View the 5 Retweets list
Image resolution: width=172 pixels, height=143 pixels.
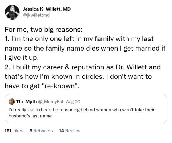coord(41,131)
